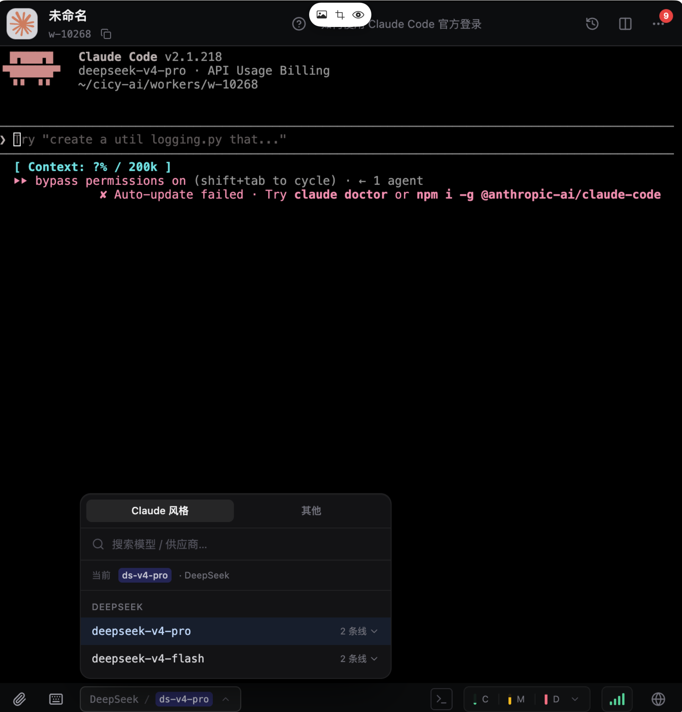Collapse the DeepSeek / ds-v4-pro model selector
Image resolution: width=682 pixels, height=712 pixels.
pos(160,699)
